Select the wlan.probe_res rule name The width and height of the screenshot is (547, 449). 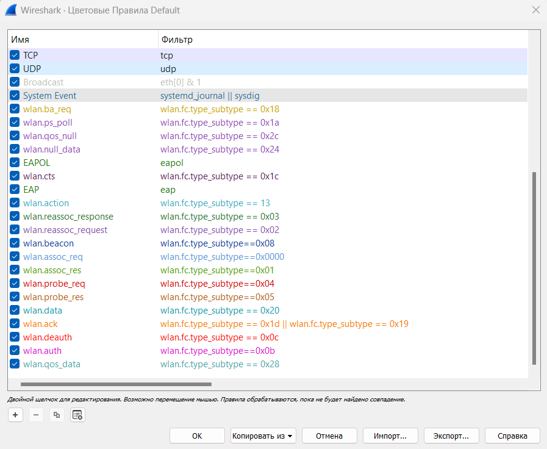point(54,297)
